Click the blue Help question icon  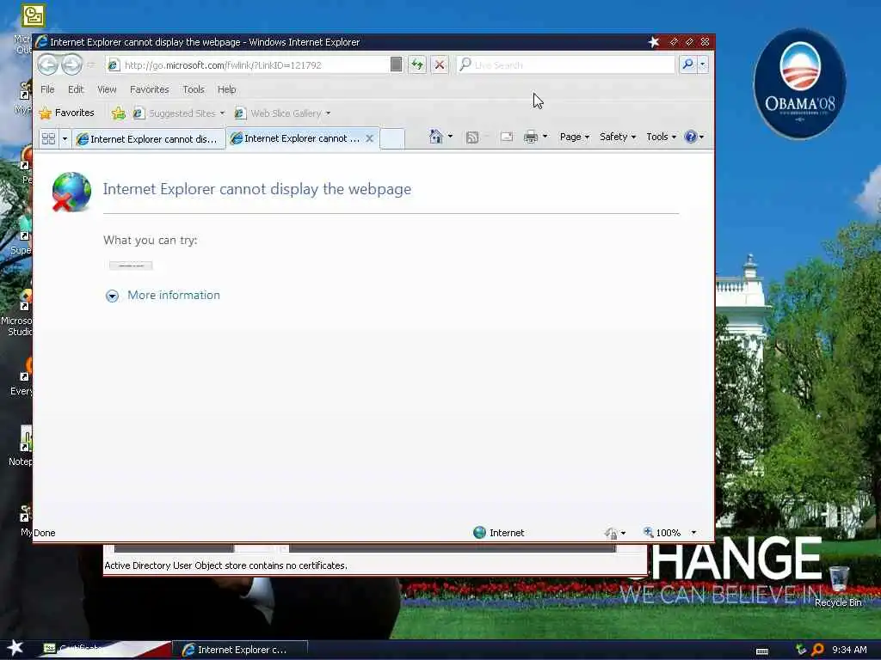tap(691, 137)
